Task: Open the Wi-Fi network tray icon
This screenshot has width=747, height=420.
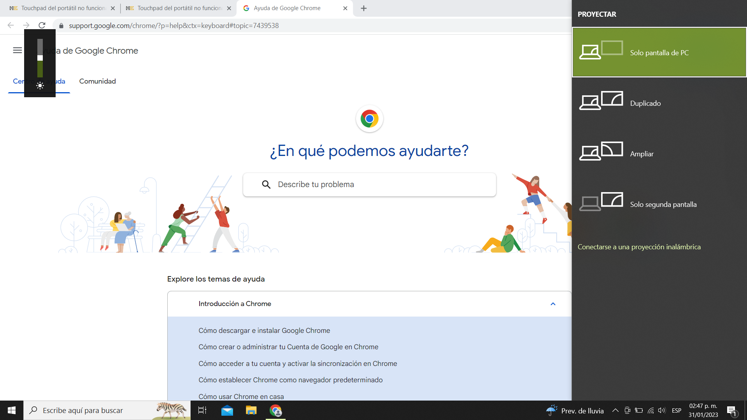Action: 651,410
